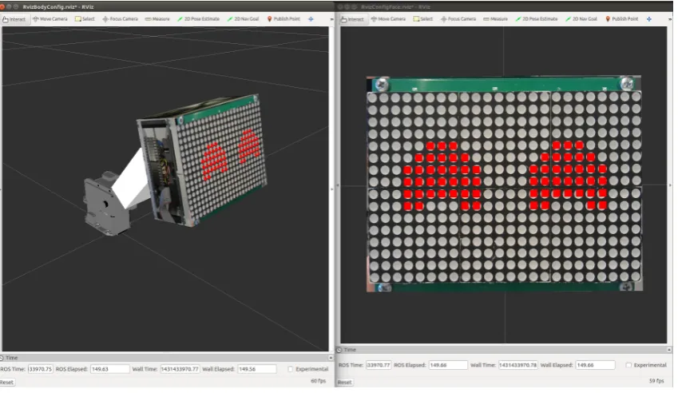Click Time panel clock icon in RvizBodyConfig
Viewport: 678px width, 393px height.
tap(2, 358)
